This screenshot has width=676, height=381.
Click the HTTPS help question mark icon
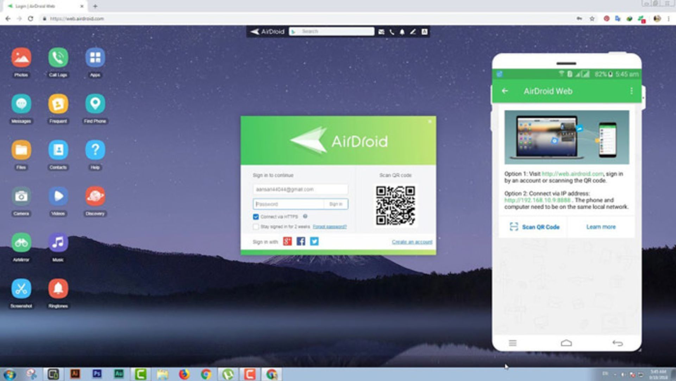tap(305, 216)
